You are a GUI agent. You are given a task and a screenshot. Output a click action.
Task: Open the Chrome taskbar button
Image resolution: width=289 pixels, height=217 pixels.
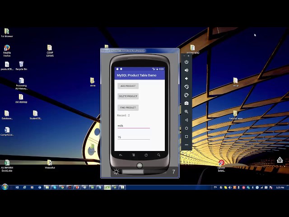(x=62, y=187)
